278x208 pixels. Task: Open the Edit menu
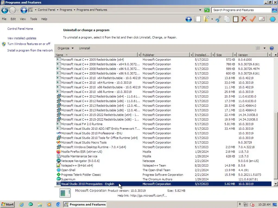coord(13,19)
